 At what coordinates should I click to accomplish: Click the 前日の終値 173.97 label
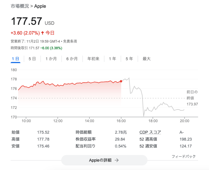(192, 98)
